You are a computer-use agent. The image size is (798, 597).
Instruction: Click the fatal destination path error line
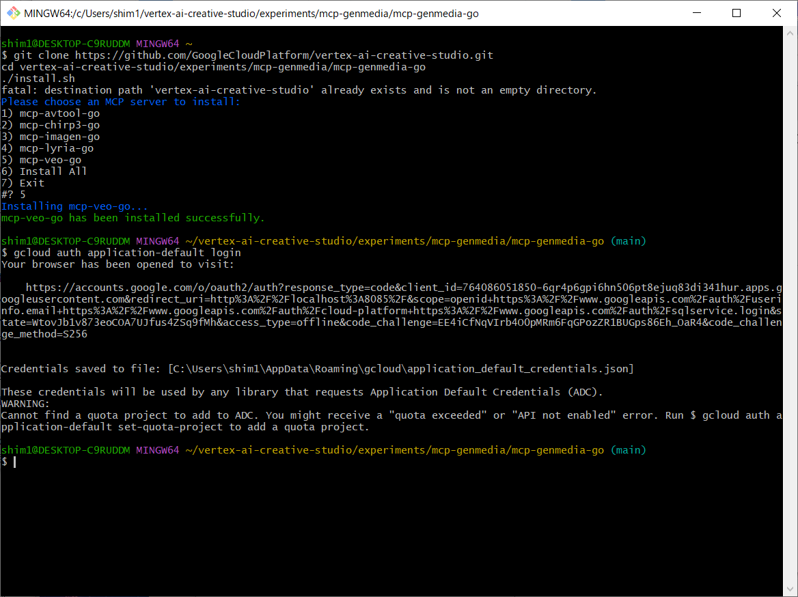[299, 90]
